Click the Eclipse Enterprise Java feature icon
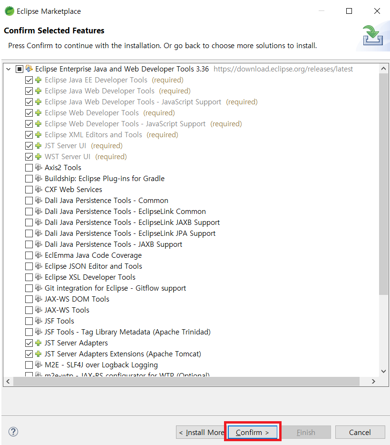The width and height of the screenshot is (390, 445). pyautogui.click(x=29, y=69)
